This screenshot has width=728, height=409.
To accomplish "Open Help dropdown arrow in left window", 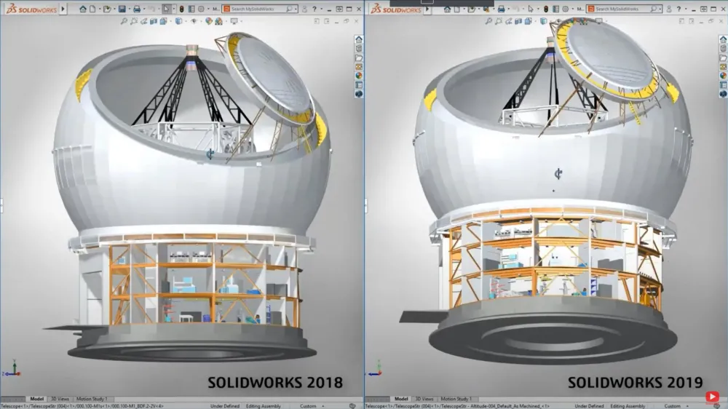I will click(x=321, y=9).
